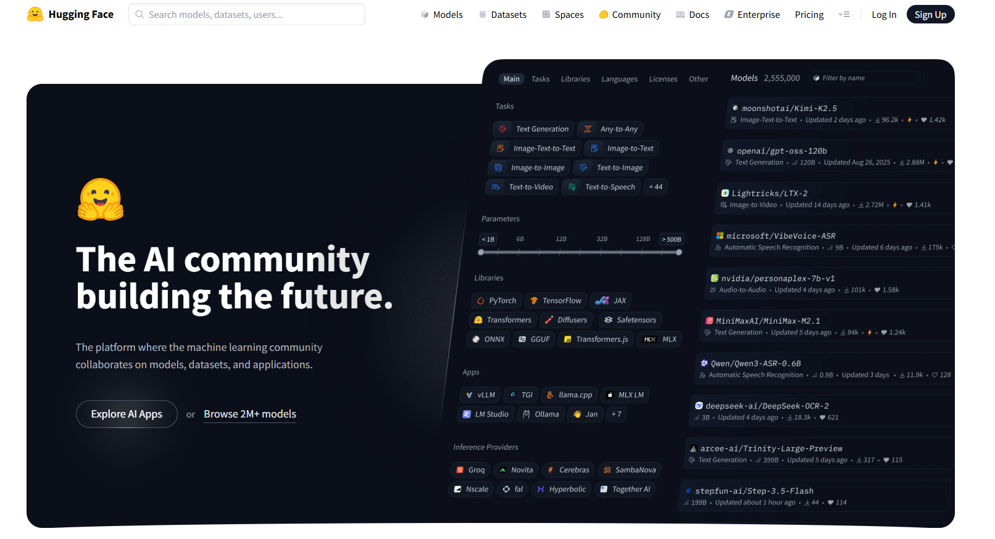
Task: Click the LM Studio app icon
Action: click(x=467, y=414)
